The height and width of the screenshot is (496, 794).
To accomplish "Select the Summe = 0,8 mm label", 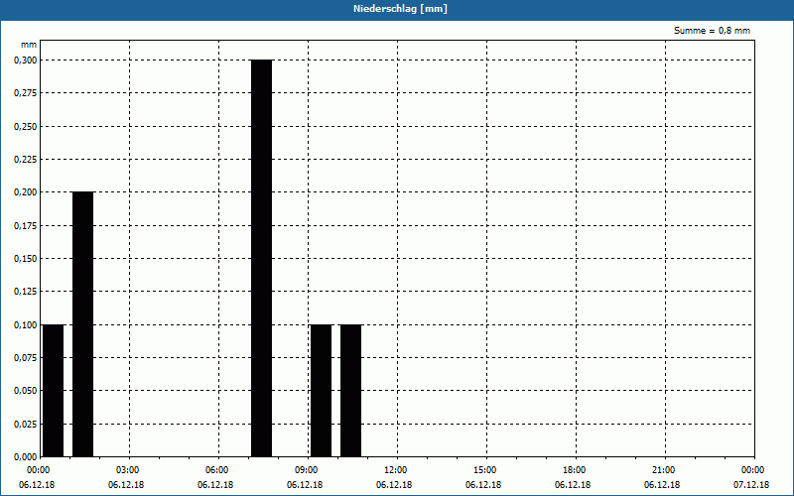I will pos(712,31).
